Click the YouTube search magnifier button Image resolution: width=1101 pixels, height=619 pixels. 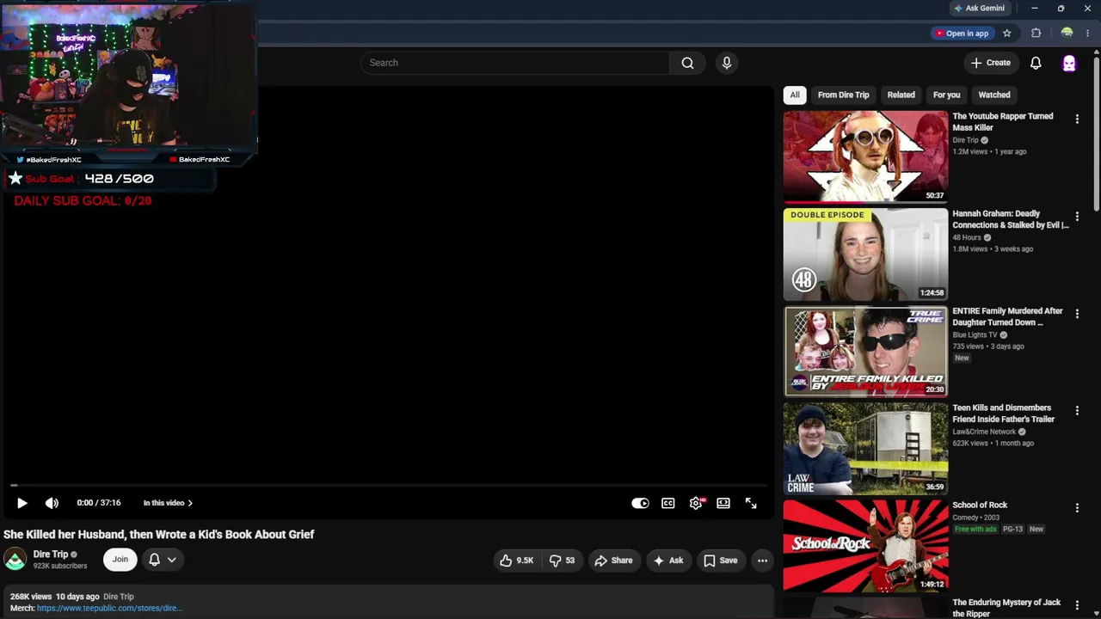[x=687, y=63]
